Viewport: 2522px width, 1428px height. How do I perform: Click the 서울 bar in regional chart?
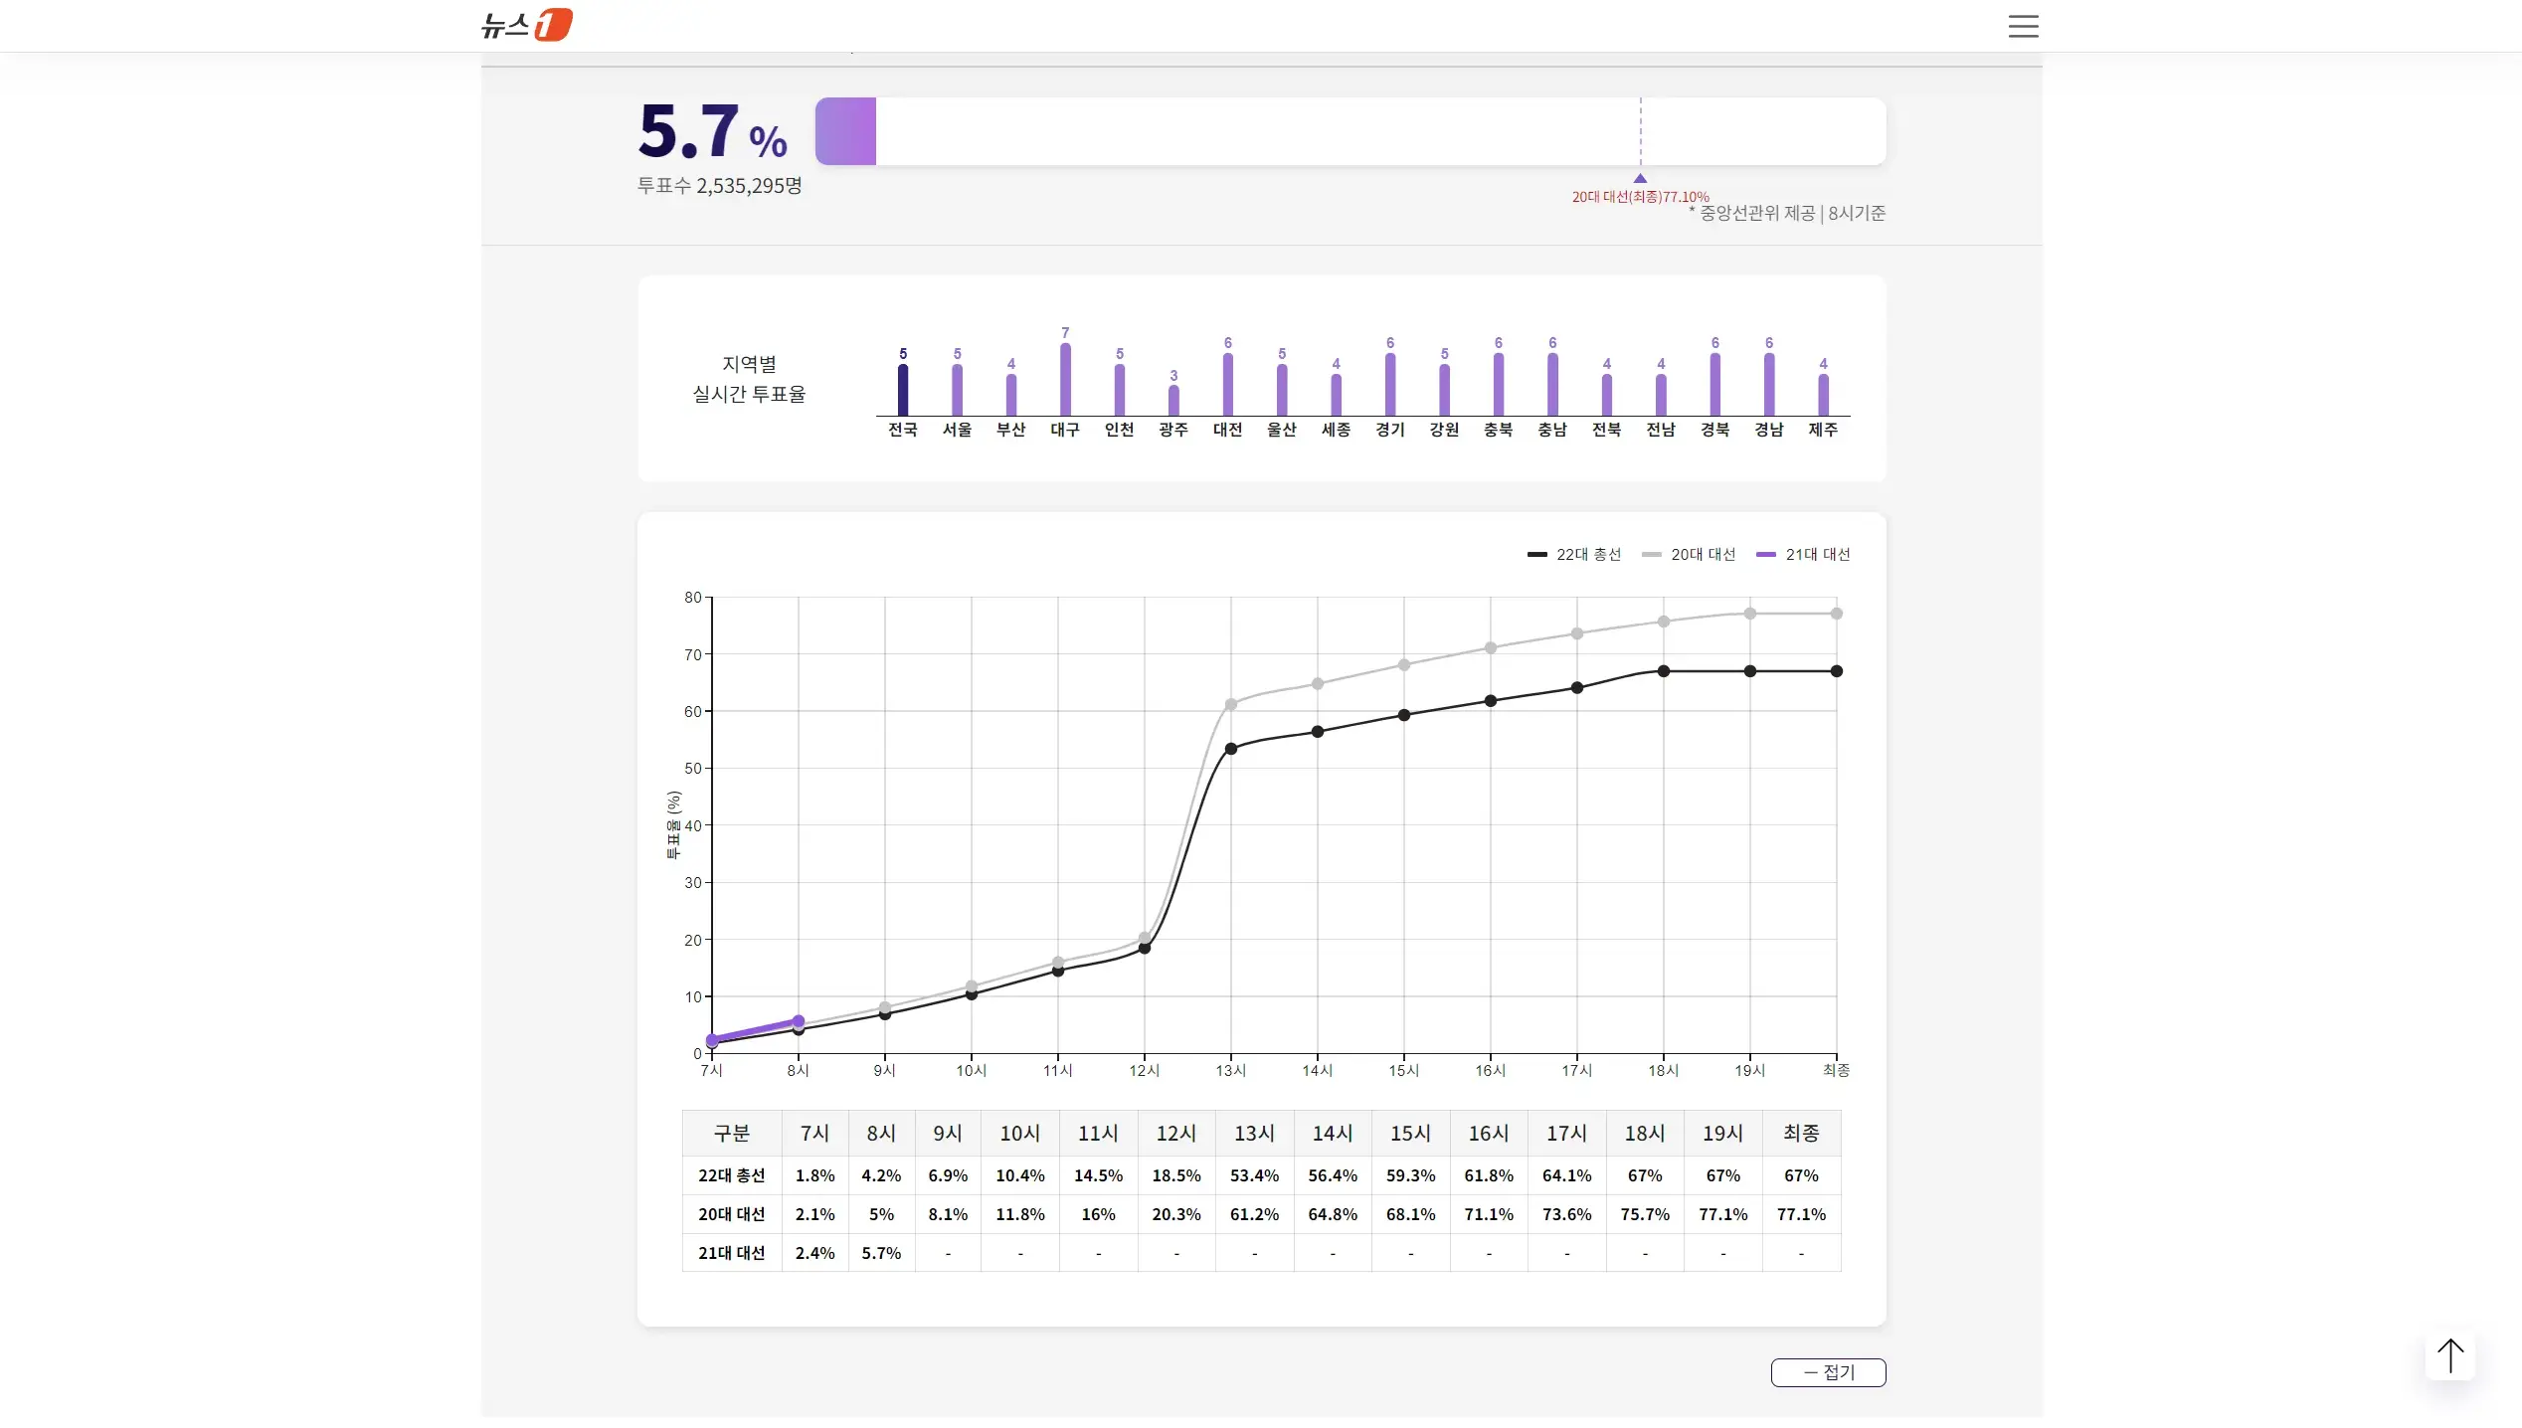tap(957, 390)
